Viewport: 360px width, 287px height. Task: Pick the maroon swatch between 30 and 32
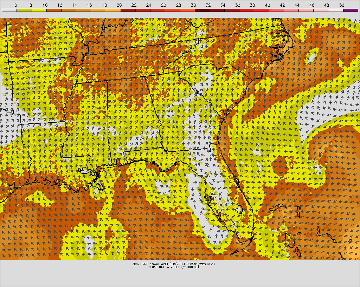202,10
